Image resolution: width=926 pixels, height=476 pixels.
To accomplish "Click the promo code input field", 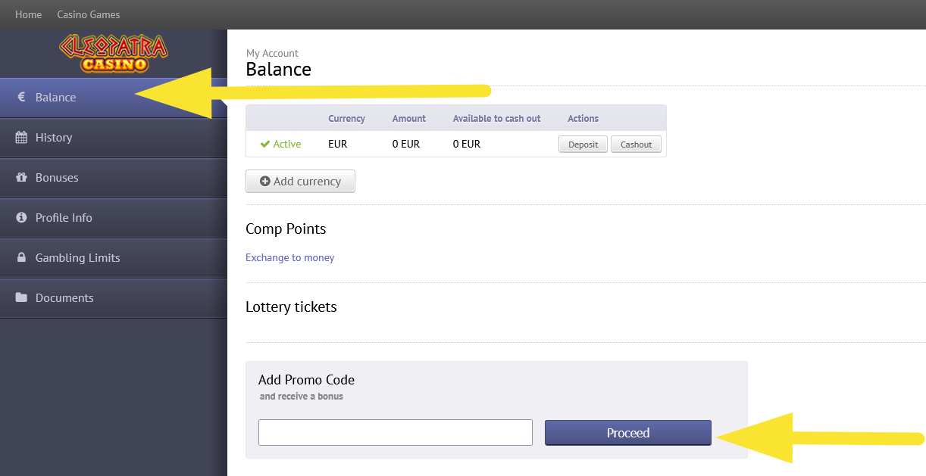I will (395, 432).
